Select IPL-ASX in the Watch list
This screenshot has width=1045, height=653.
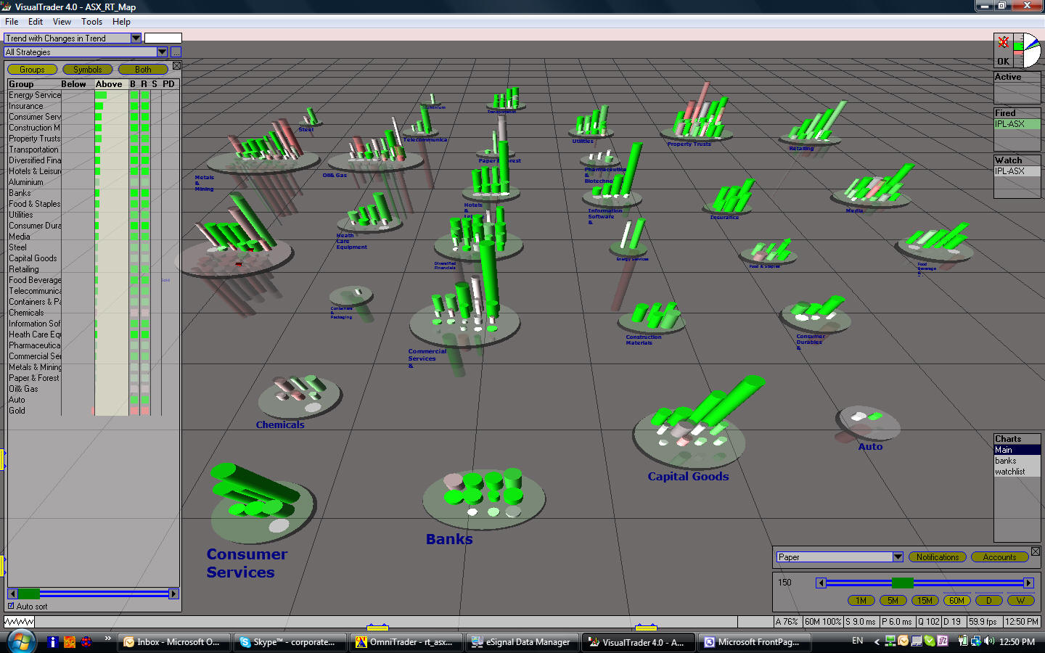1017,171
